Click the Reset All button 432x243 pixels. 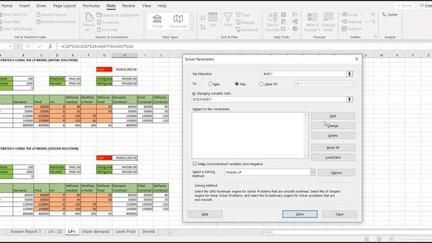coord(333,148)
